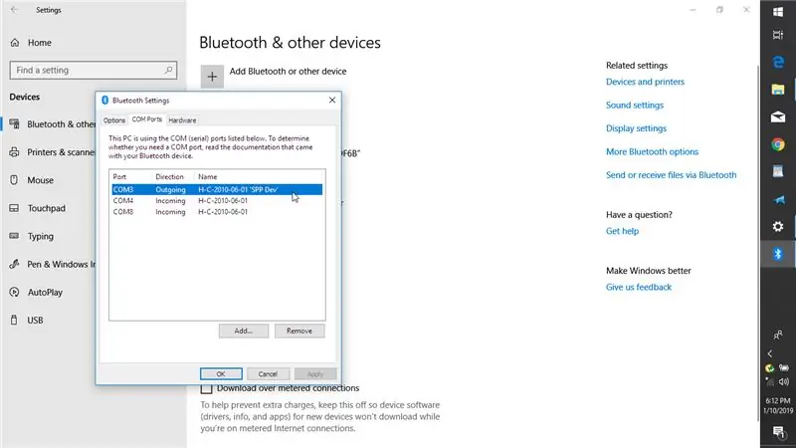Launch Microsoft Edge from the taskbar

(778, 62)
